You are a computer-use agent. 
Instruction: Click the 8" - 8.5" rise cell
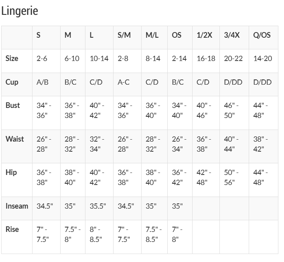point(96,234)
